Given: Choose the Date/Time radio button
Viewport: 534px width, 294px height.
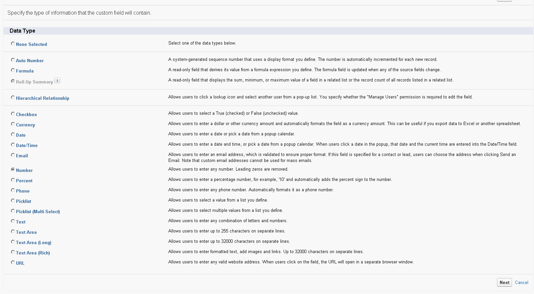Looking at the screenshot, I should pyautogui.click(x=13, y=145).
